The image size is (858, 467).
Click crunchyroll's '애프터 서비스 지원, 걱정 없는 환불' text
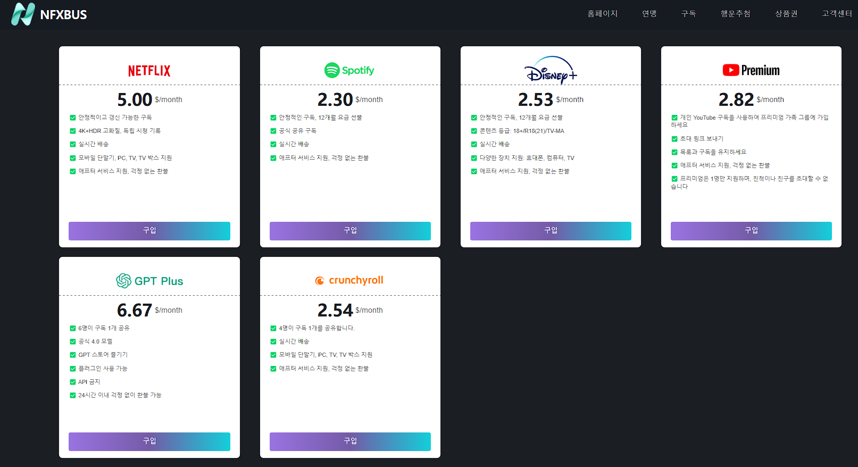tap(324, 369)
